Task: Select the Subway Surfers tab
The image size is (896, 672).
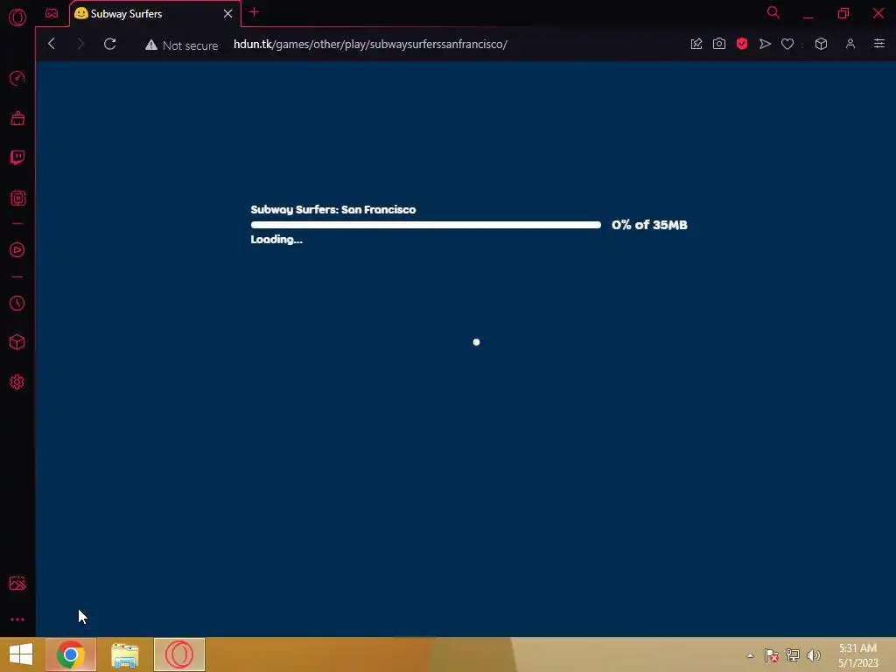Action: coord(155,14)
